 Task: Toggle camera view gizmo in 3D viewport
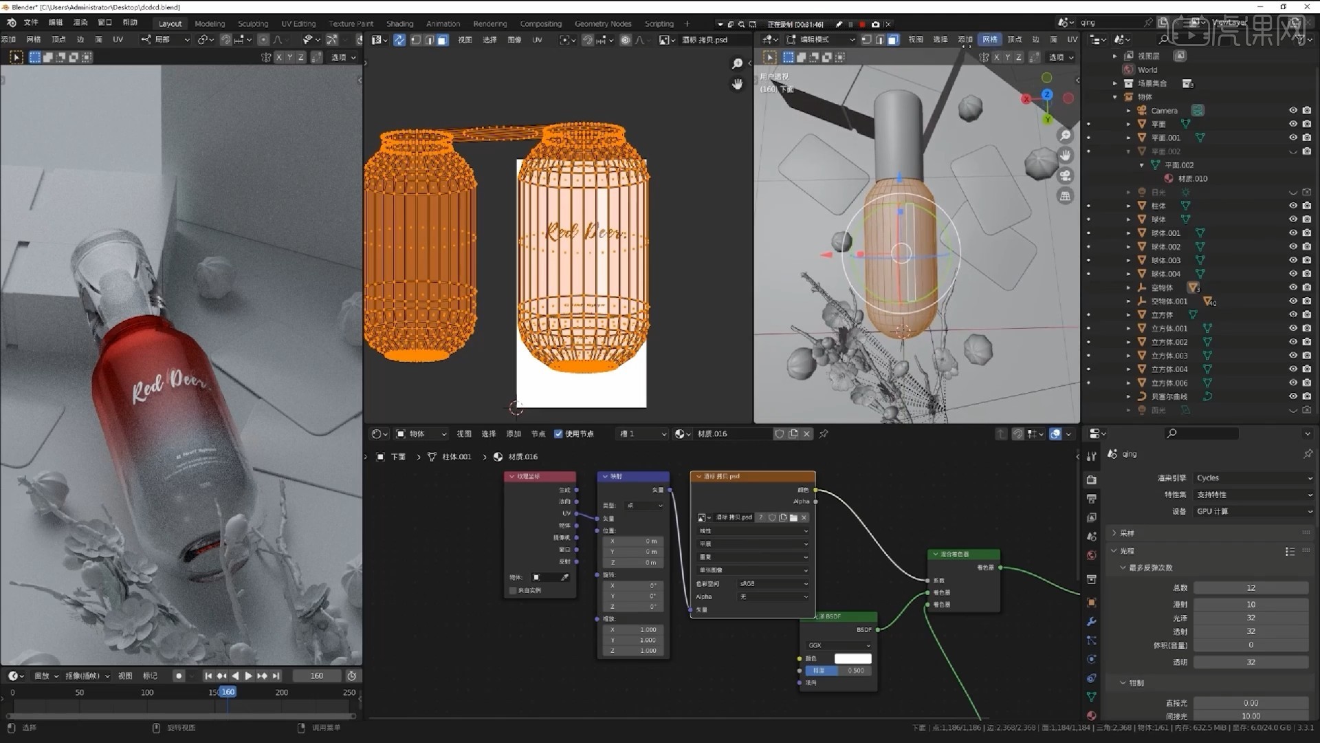(x=1065, y=175)
